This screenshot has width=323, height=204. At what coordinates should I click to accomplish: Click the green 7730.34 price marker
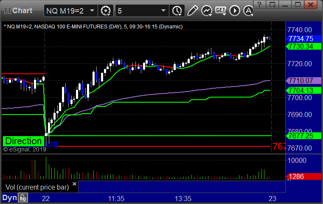pyautogui.click(x=303, y=46)
